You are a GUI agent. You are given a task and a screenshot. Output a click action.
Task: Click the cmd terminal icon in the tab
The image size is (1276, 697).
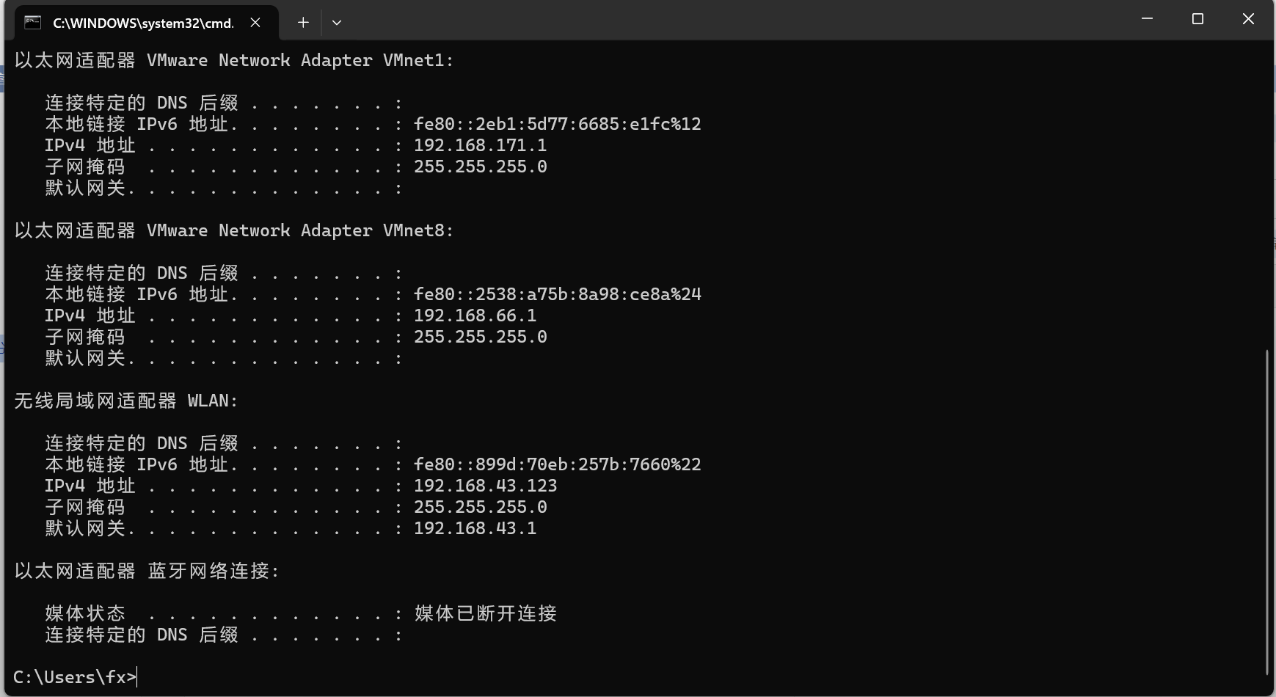tap(32, 23)
